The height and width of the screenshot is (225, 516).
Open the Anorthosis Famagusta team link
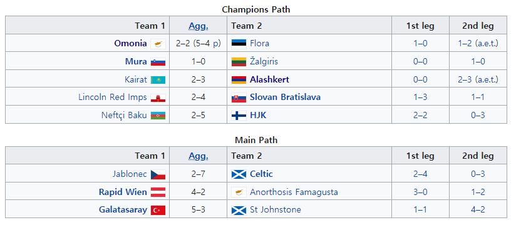294,192
